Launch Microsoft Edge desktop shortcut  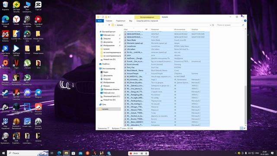pyautogui.click(x=5, y=21)
